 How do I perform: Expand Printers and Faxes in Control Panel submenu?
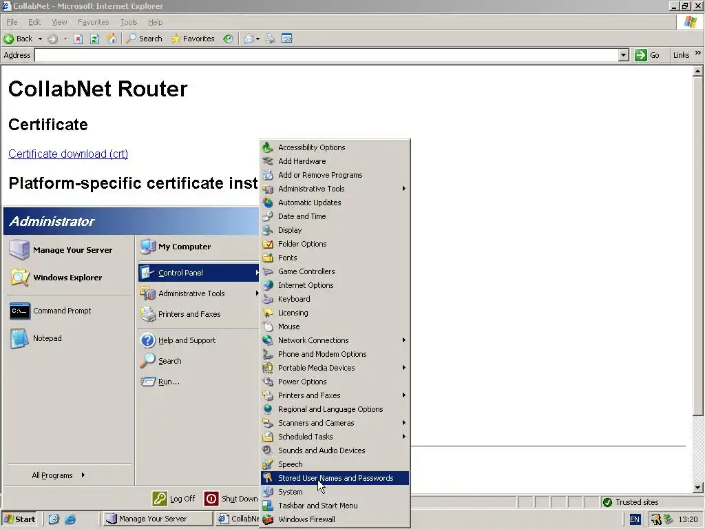(335, 395)
